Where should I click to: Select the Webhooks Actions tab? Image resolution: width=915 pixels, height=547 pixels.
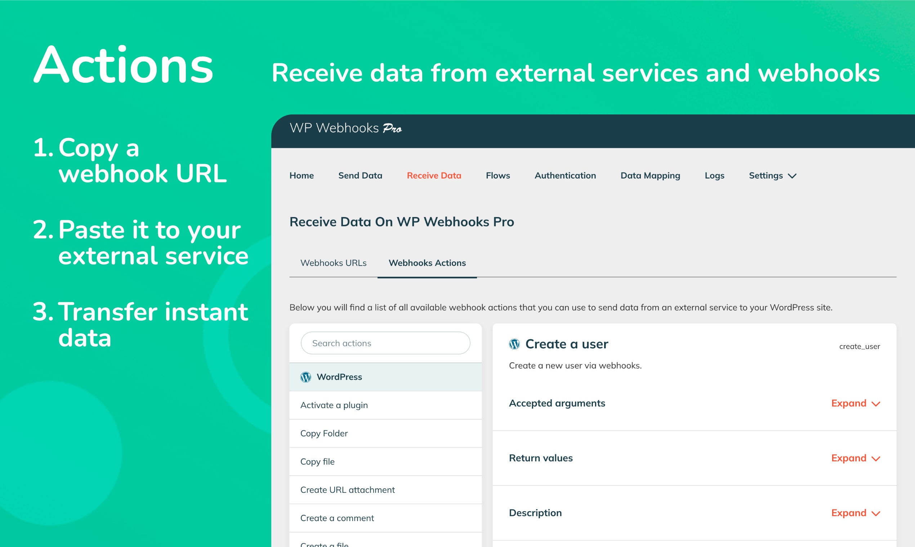coord(427,263)
